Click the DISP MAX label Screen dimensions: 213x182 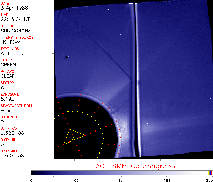(x=9, y=151)
